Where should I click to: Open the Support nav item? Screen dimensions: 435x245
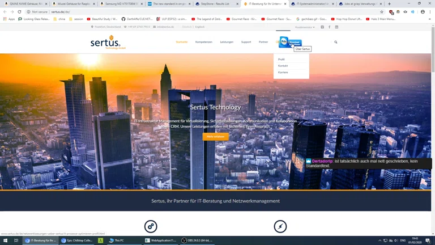[x=246, y=42]
